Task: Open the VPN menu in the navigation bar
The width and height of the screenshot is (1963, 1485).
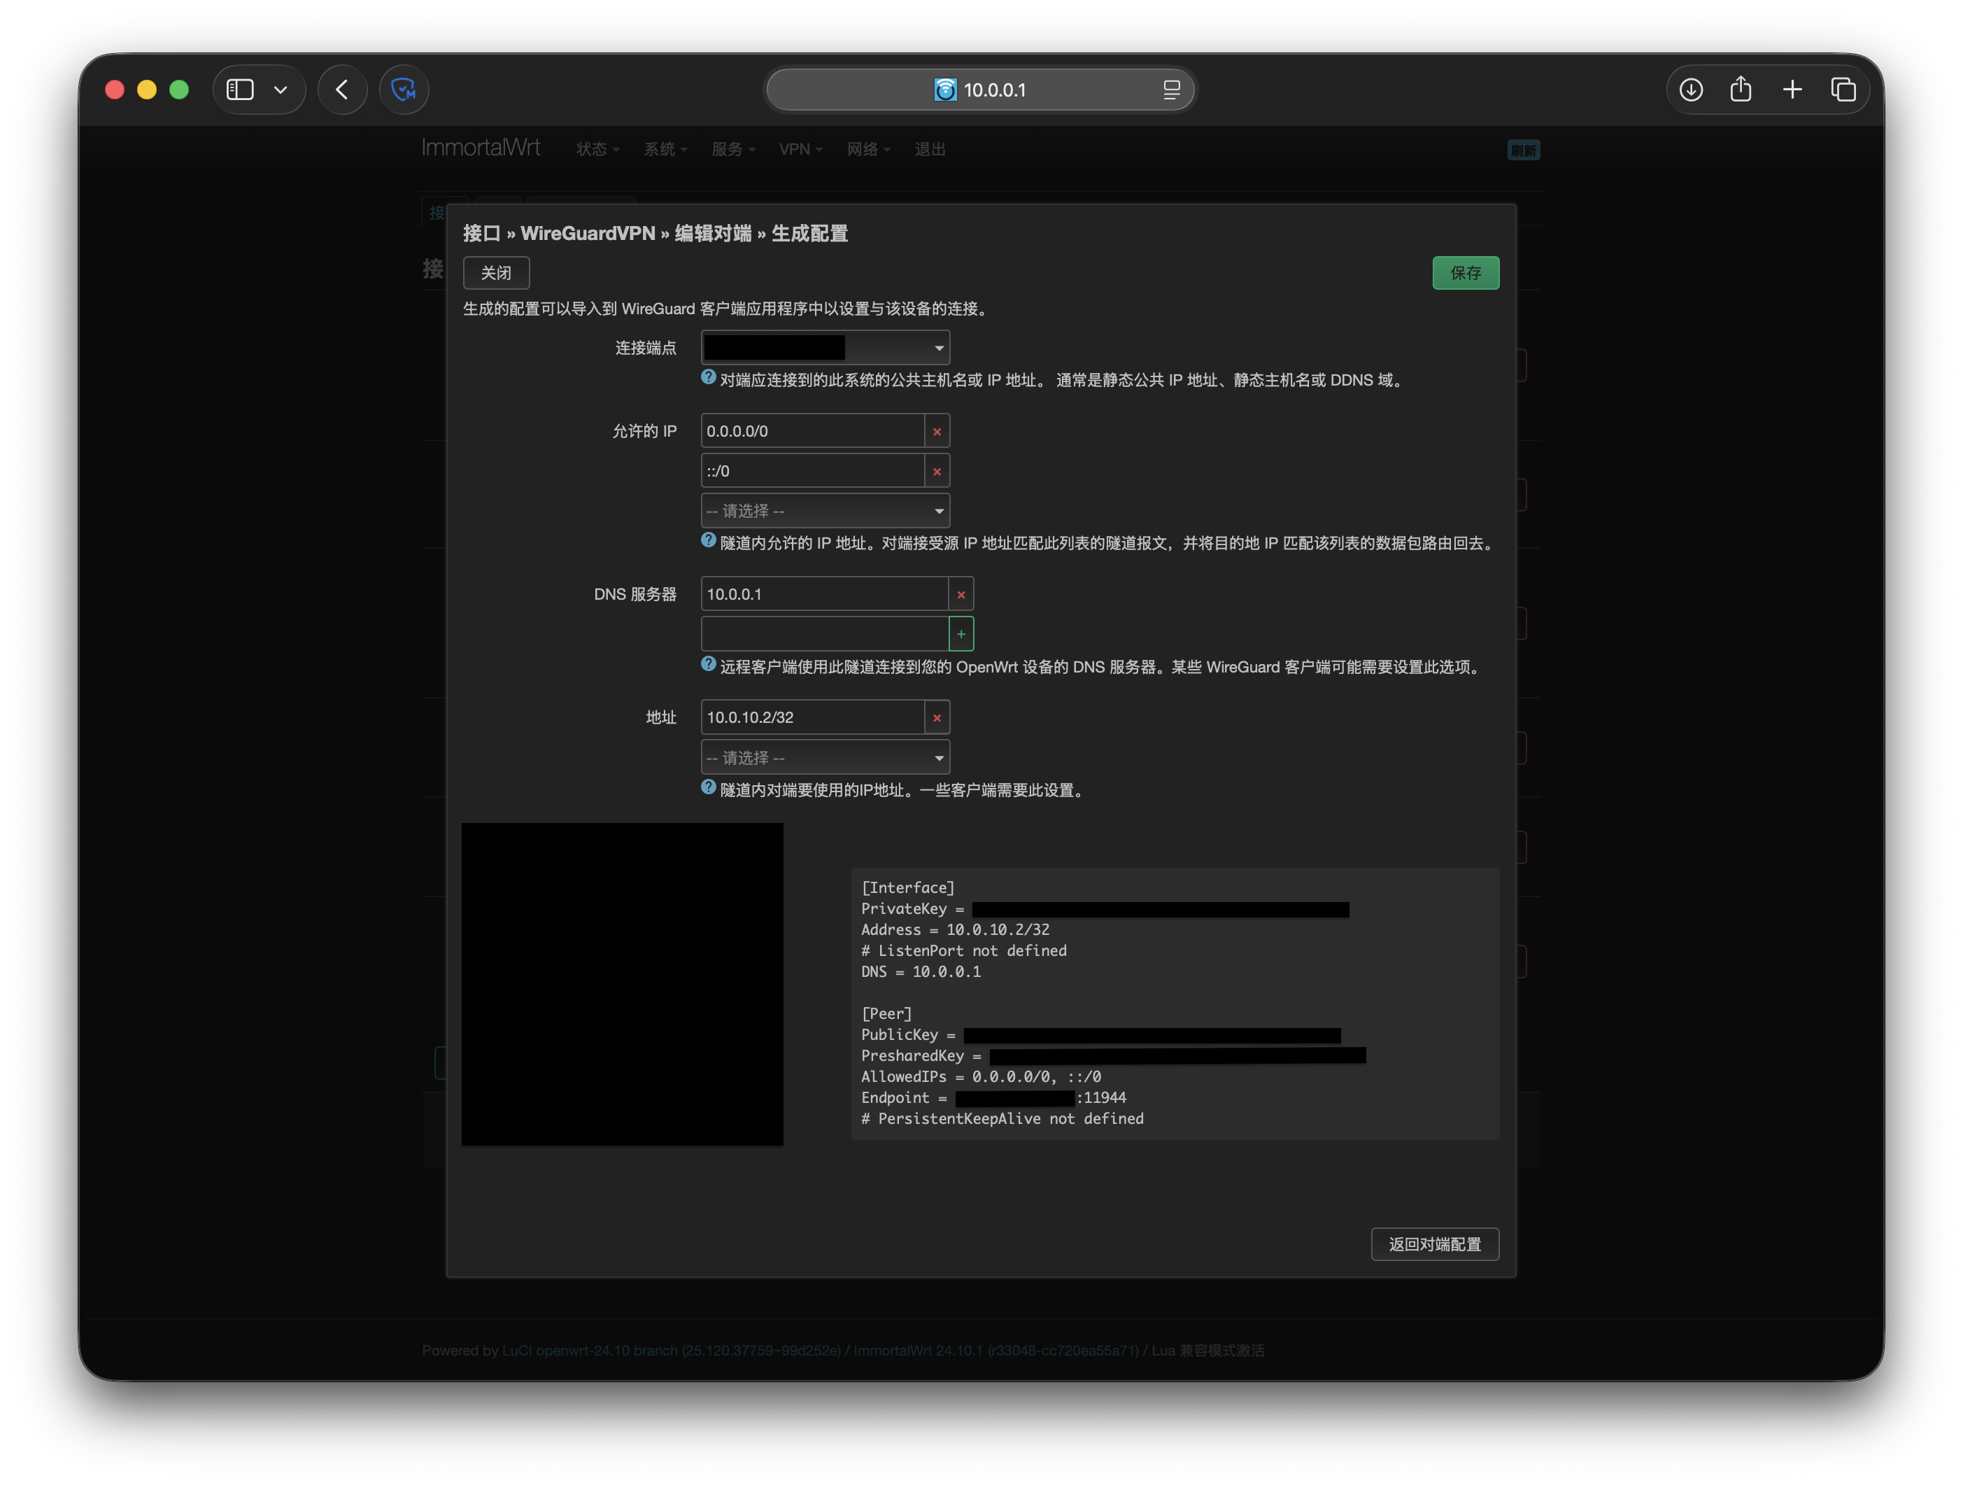Action: (x=800, y=149)
